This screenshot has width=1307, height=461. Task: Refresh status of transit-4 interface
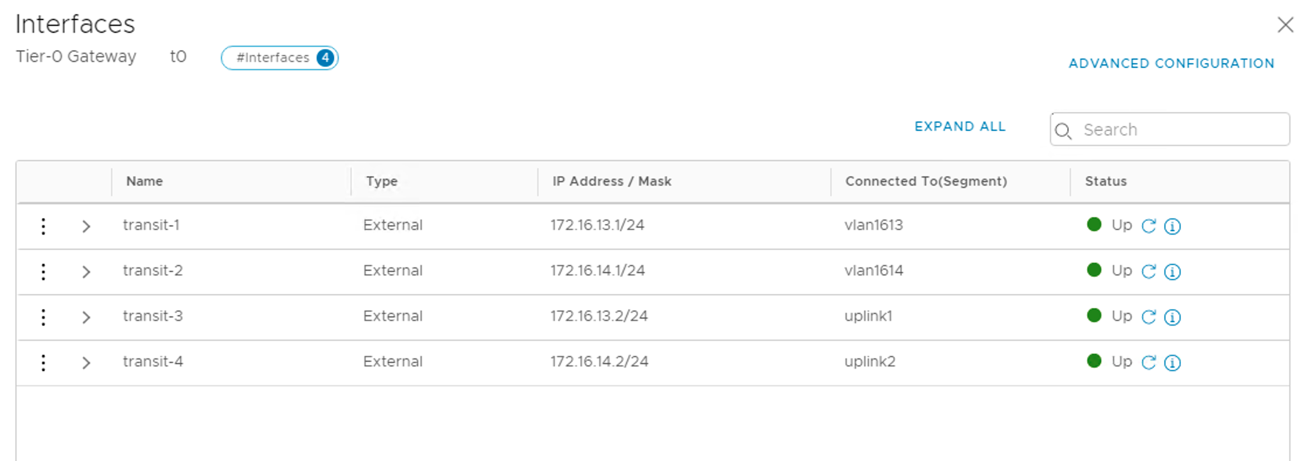click(x=1148, y=362)
